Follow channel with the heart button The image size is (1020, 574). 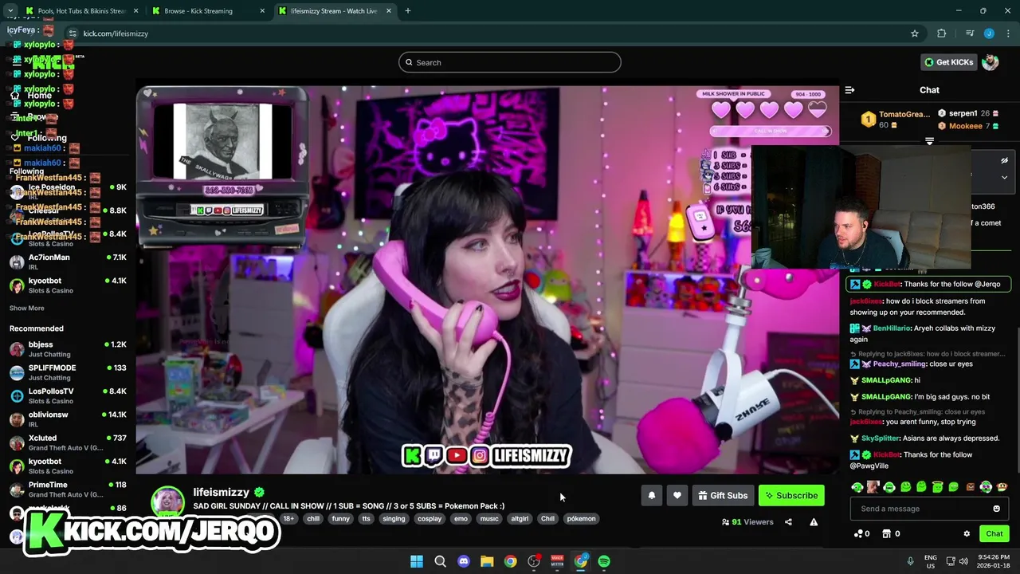677,496
